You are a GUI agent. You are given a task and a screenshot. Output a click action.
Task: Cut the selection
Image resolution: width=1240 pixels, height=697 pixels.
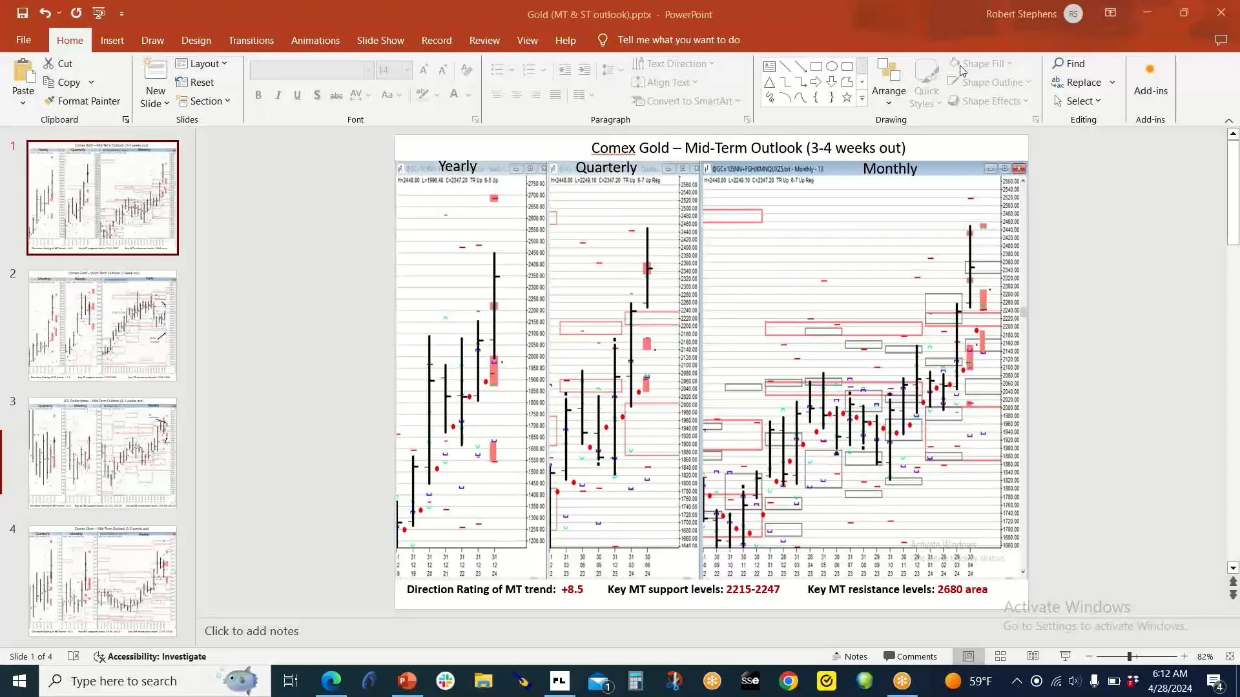(58, 63)
